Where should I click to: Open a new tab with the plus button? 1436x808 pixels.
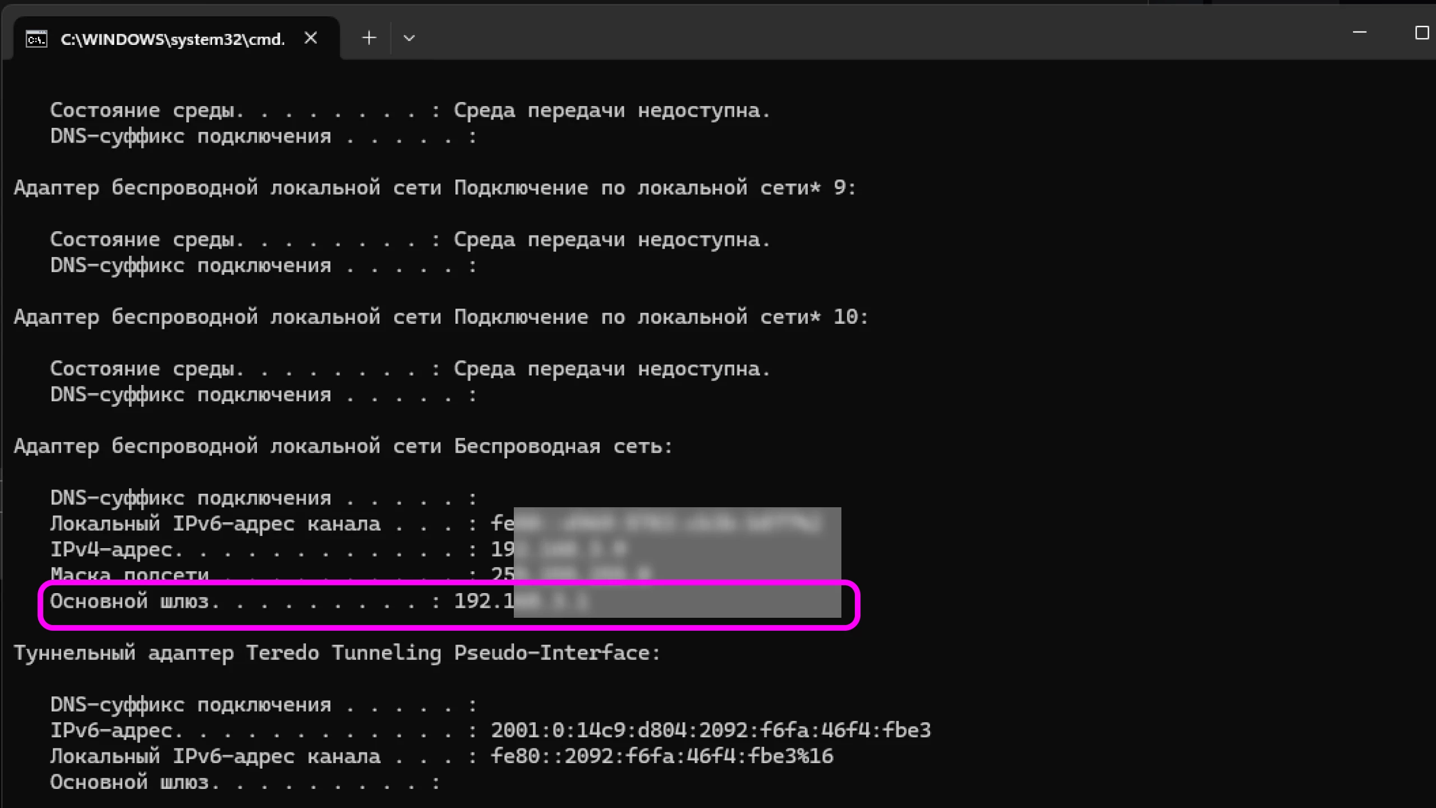click(369, 38)
